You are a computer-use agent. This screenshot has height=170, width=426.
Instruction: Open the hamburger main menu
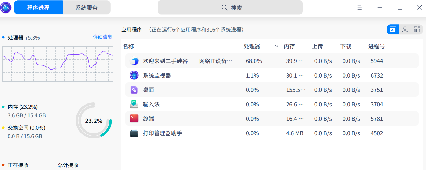tap(359, 8)
